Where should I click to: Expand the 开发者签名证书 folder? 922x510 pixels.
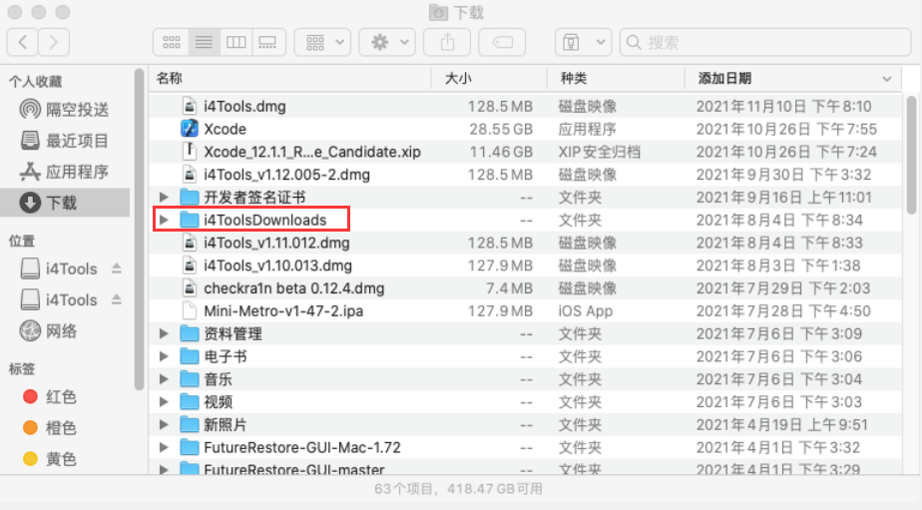[x=165, y=197]
